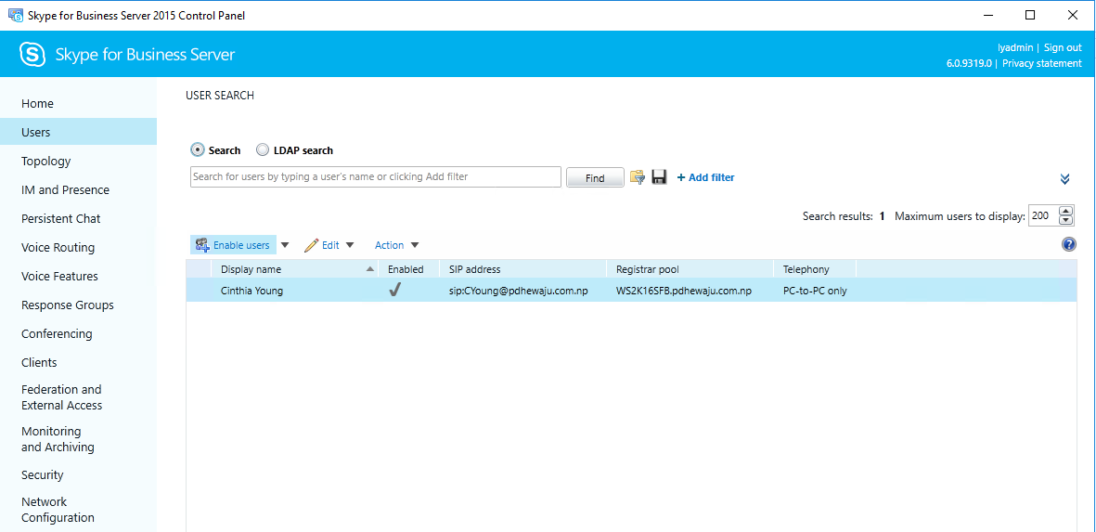Click the pencil Edit icon
The image size is (1096, 532).
pyautogui.click(x=311, y=245)
